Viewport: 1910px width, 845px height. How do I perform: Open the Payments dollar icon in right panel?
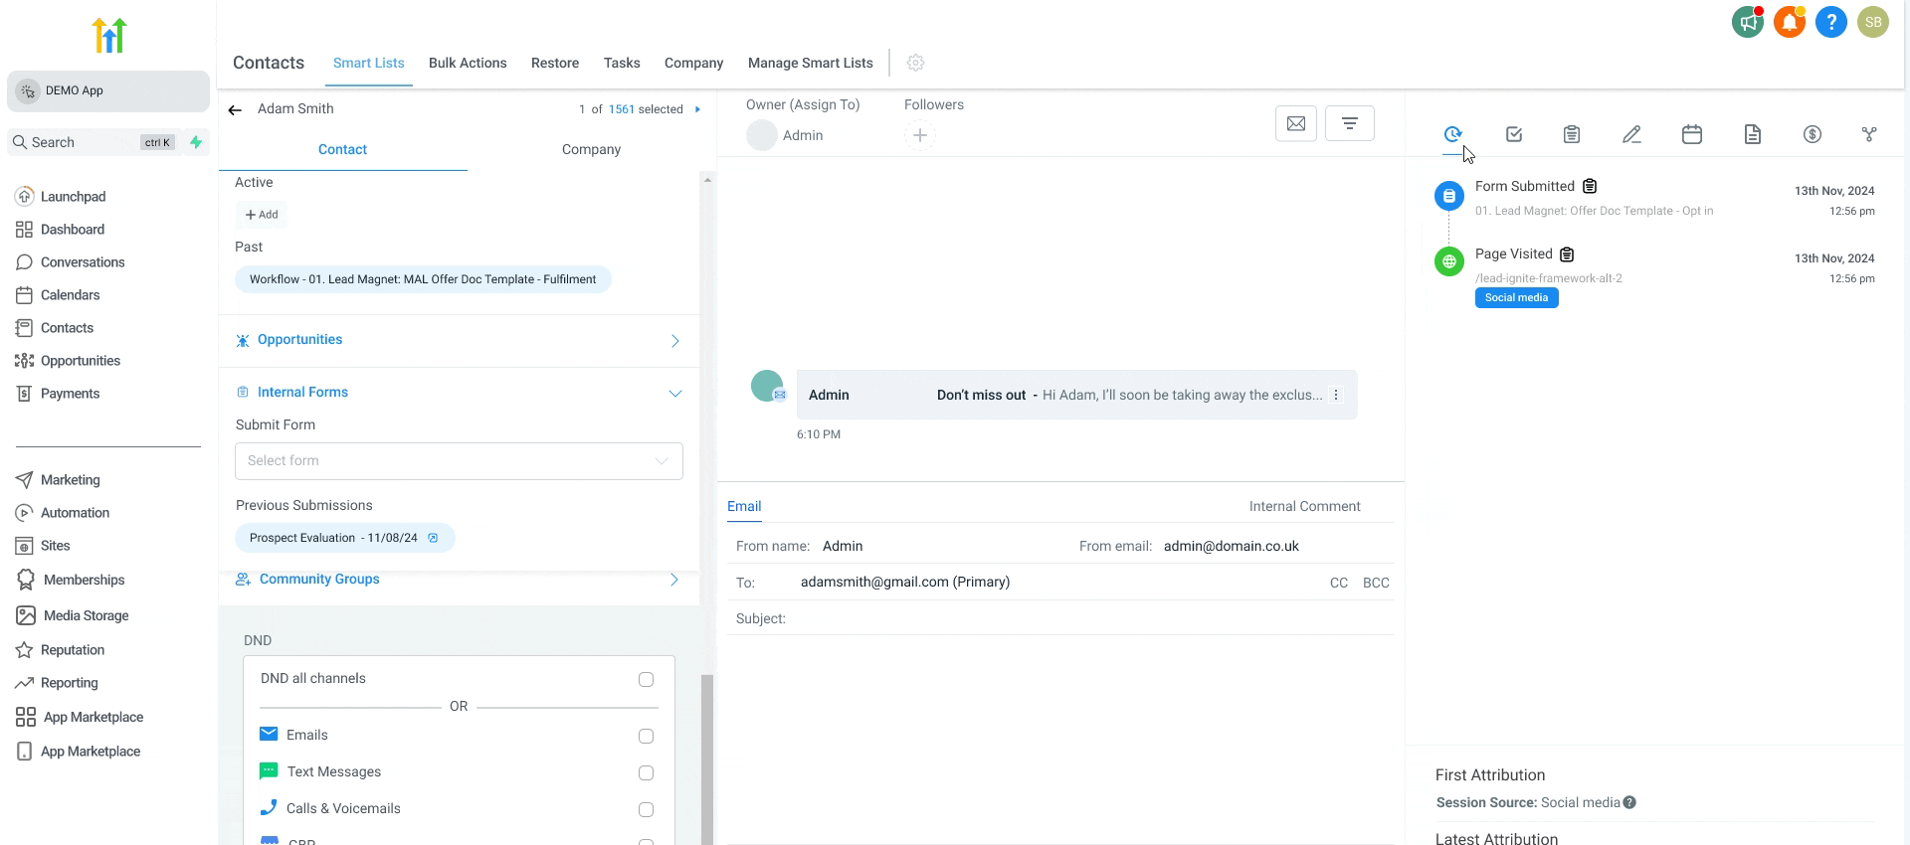(1813, 134)
